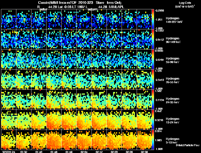Click the 0.9712 color scale value
Screen dimensions: 201x153
[x=160, y=40]
